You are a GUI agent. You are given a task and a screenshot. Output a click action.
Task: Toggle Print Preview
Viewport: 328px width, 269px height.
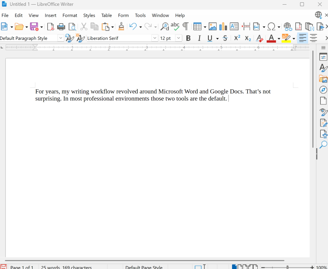tap(72, 26)
